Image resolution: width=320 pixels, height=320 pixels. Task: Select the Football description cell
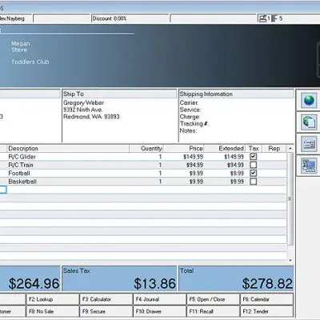(68, 173)
